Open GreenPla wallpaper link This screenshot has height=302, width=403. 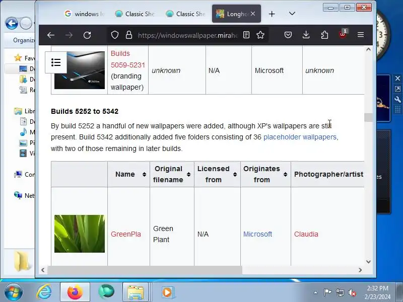pyautogui.click(x=125, y=234)
